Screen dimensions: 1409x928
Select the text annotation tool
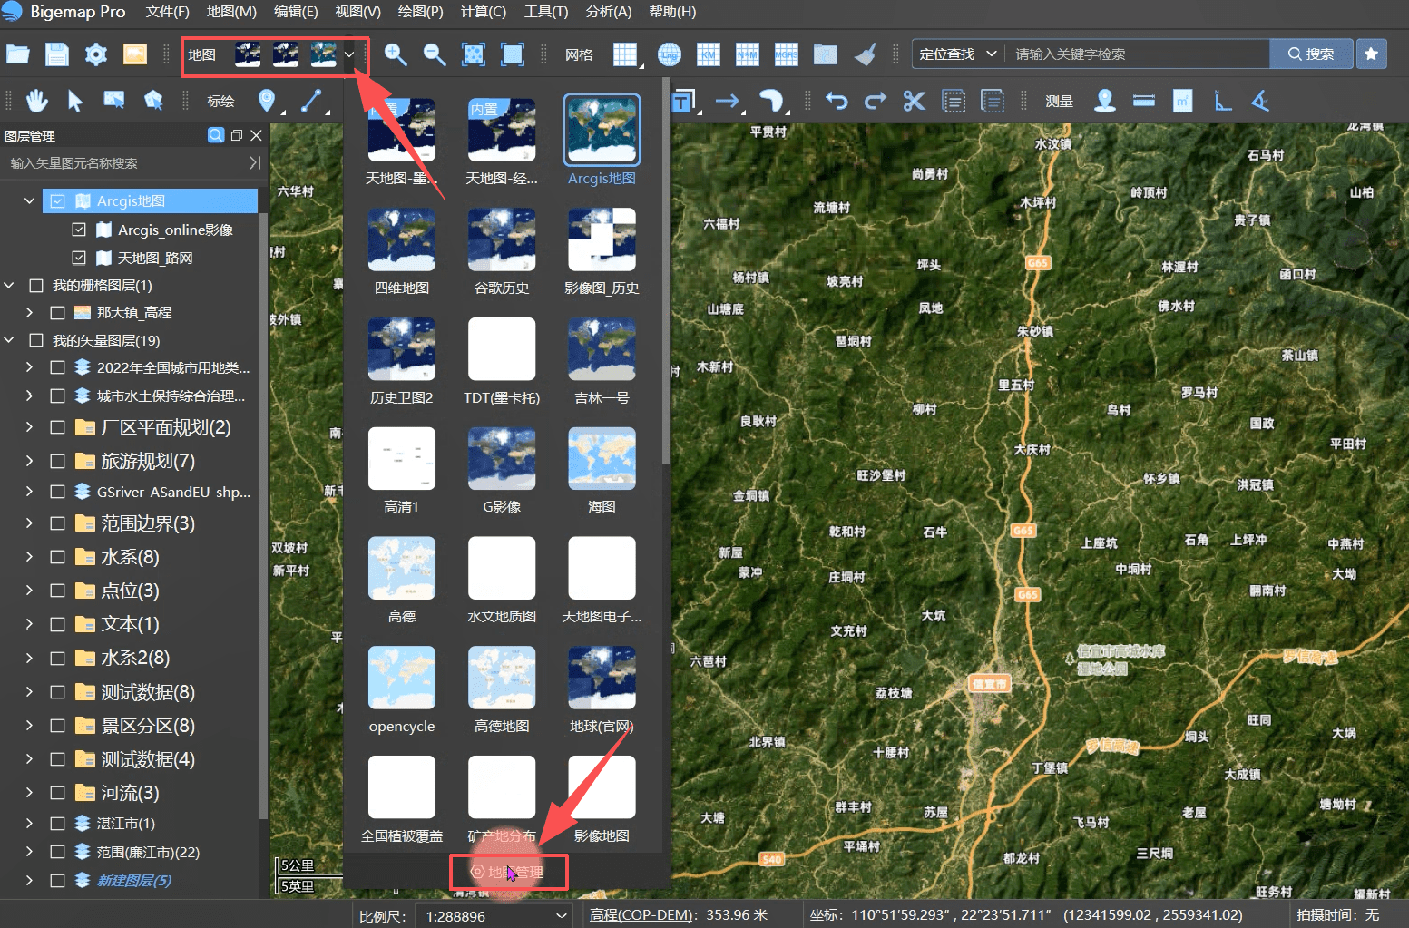(683, 101)
